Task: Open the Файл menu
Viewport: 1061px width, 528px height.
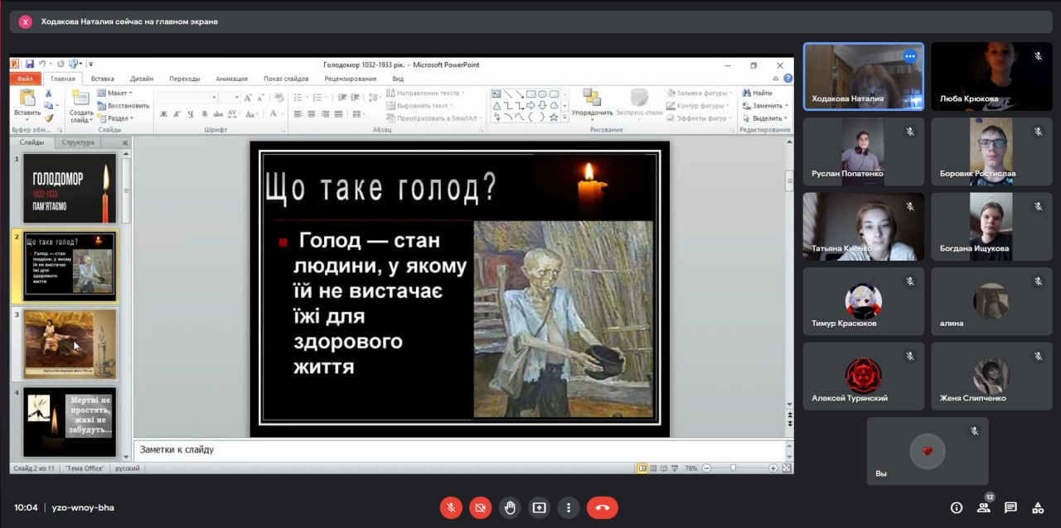Action: pos(25,79)
